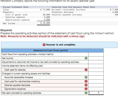
Task: Open the Cash paid for salaries label dropdown cell
Action: point(45,70)
